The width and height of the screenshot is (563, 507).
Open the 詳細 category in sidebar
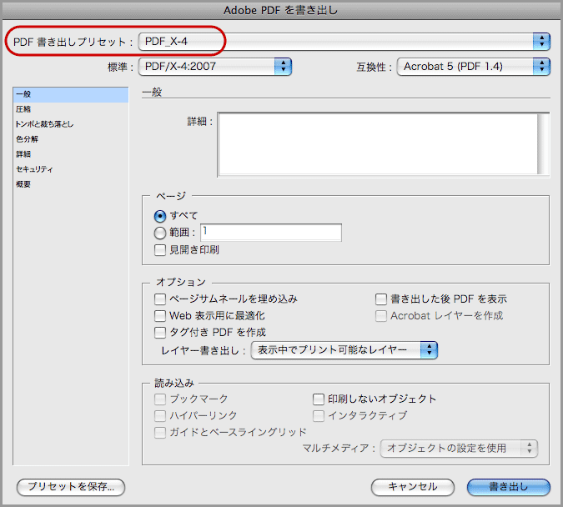[23, 154]
